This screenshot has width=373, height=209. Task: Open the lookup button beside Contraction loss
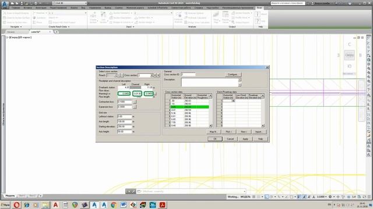(135, 102)
